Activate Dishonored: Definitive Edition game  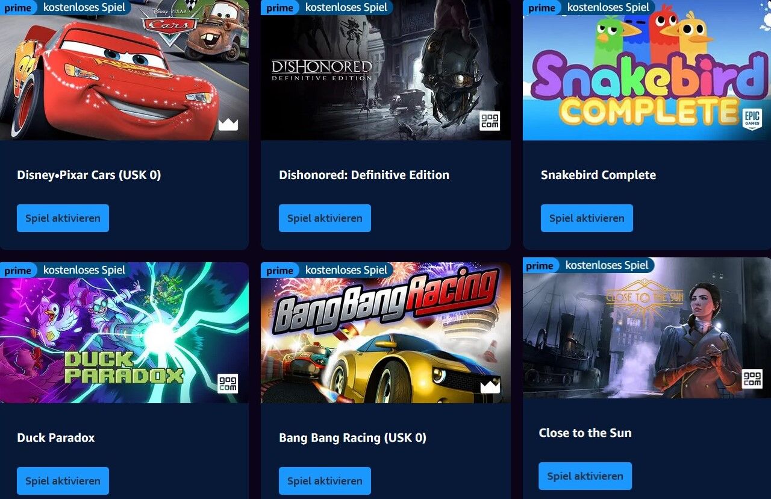[325, 218]
